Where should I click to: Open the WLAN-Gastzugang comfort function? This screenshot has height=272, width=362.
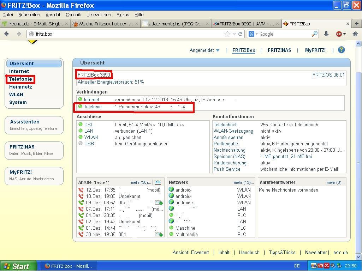(233, 131)
